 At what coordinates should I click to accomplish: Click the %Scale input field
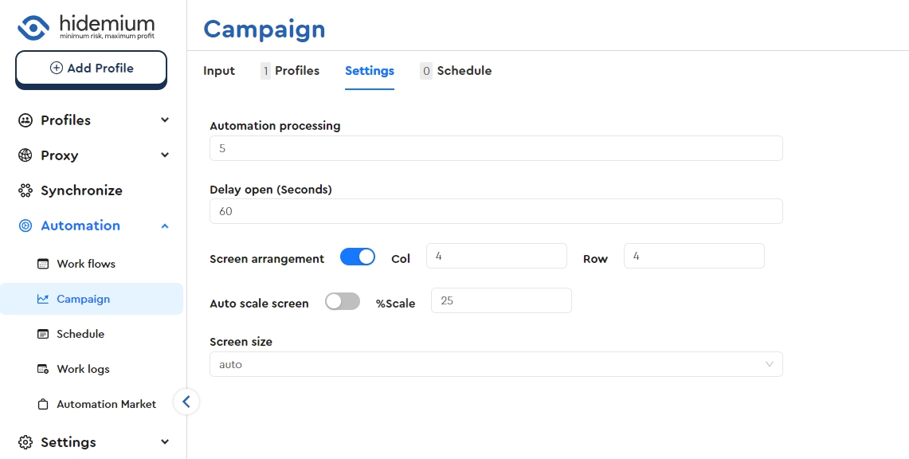coord(501,300)
